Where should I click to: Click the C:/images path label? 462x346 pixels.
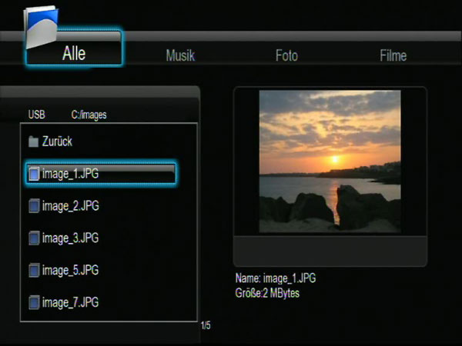point(89,115)
